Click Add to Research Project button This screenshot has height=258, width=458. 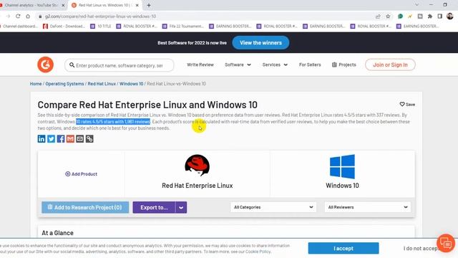click(85, 207)
